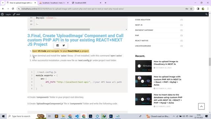Click the 'Open terminal and install the axios' step

[77, 56]
